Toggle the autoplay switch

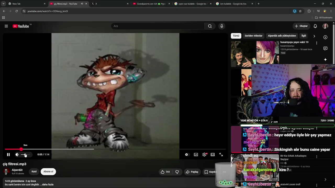pos(187,155)
